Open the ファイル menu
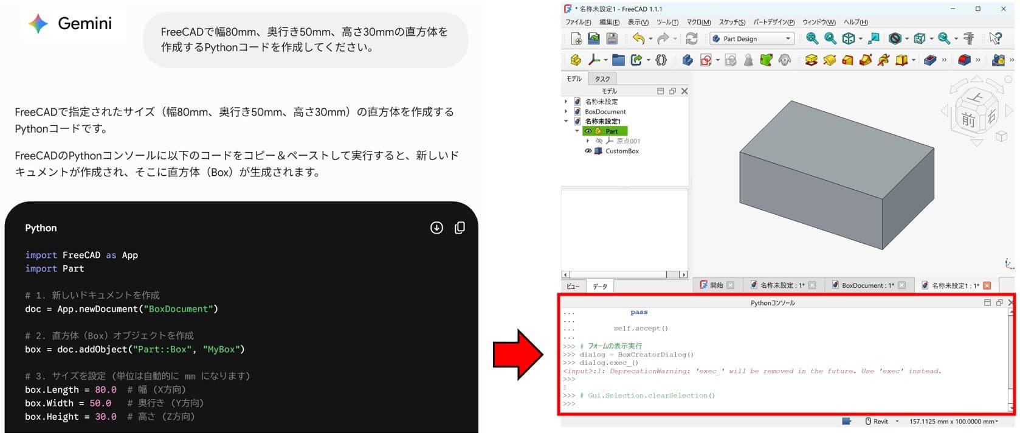Image resolution: width=1020 pixels, height=438 pixels. pyautogui.click(x=578, y=23)
